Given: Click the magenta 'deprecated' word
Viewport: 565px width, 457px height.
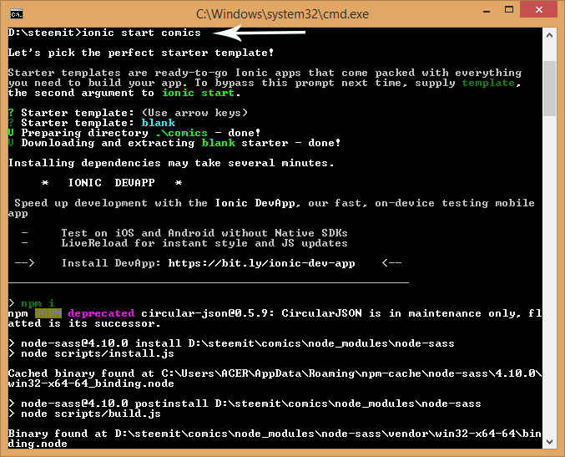Looking at the screenshot, I should pyautogui.click(x=101, y=313).
